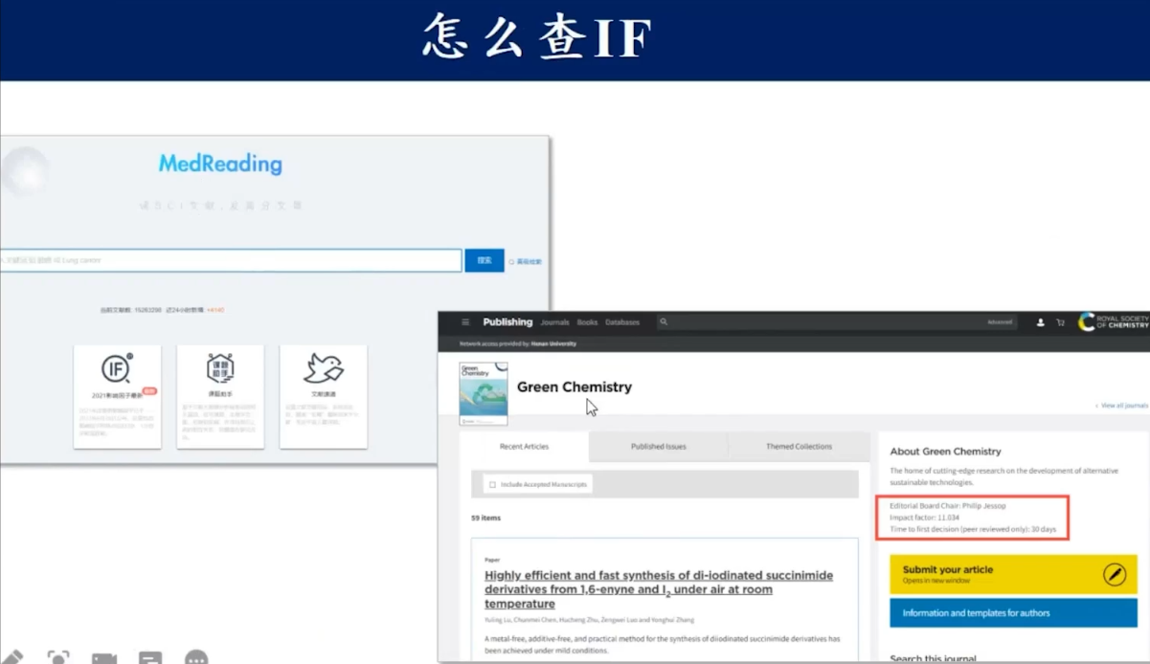Click the MedReading logo text
Screen dimensions: 1150x664
220,165
